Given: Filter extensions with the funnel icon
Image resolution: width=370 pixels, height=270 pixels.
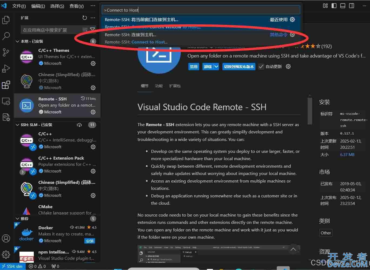Looking at the screenshot, I should (92, 30).
